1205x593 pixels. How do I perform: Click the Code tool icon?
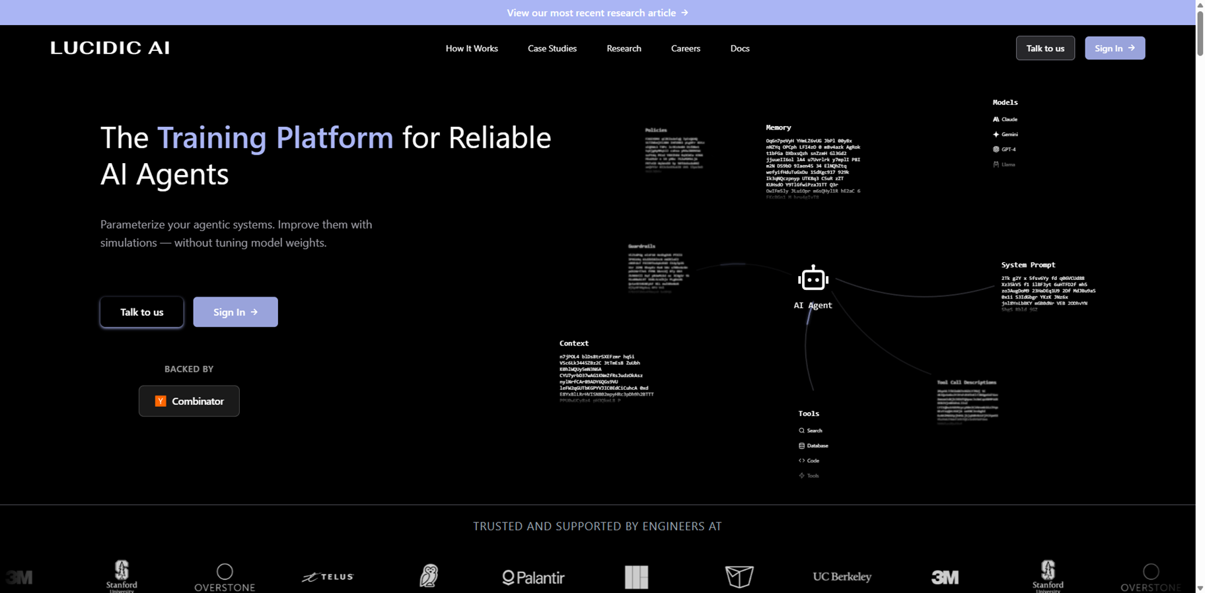(x=801, y=461)
